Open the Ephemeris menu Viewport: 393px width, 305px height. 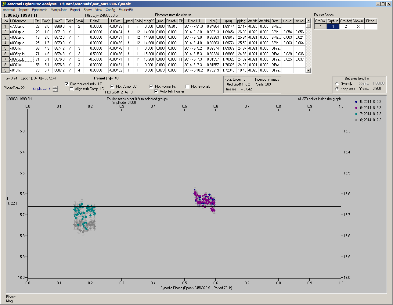pyautogui.click(x=40, y=10)
